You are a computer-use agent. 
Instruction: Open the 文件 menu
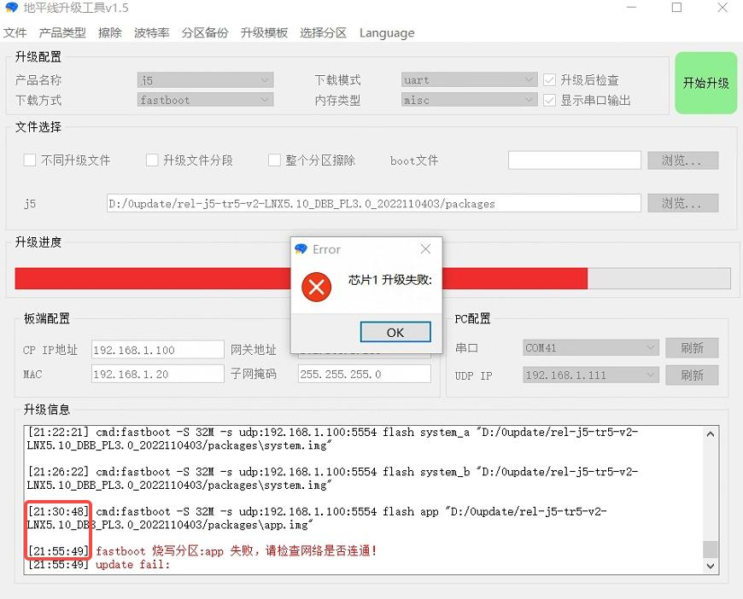coord(15,33)
